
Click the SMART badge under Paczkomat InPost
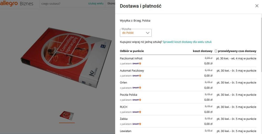coord(137,64)
